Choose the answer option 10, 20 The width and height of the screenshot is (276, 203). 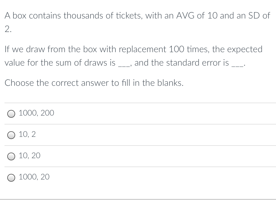click(x=29, y=156)
